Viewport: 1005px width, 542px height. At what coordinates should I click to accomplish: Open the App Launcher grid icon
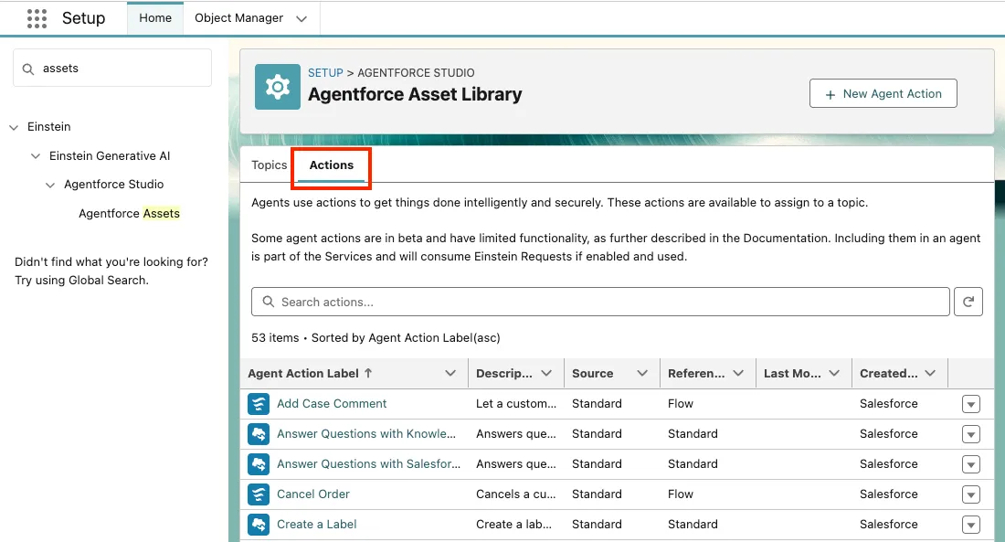coord(37,18)
